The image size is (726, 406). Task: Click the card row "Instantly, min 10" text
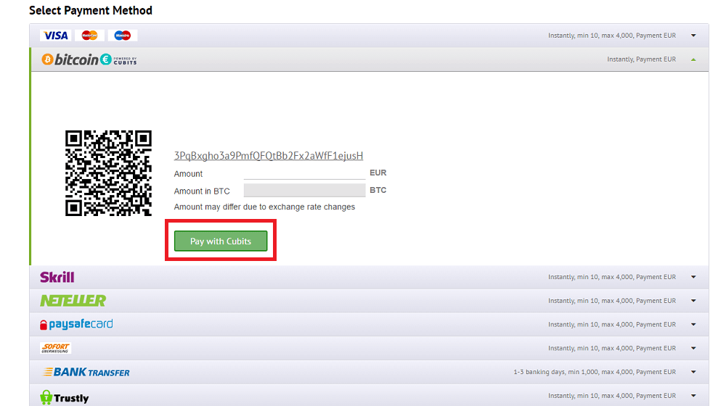(x=612, y=36)
